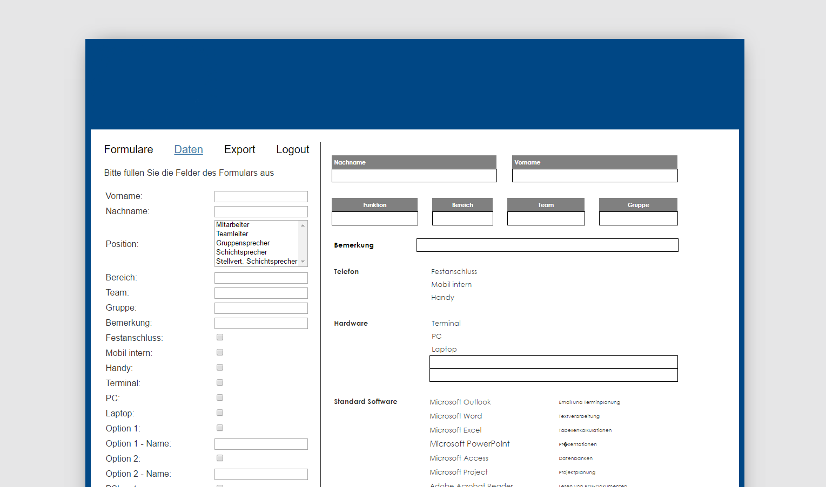Click the Team field in form preview

coord(546,218)
